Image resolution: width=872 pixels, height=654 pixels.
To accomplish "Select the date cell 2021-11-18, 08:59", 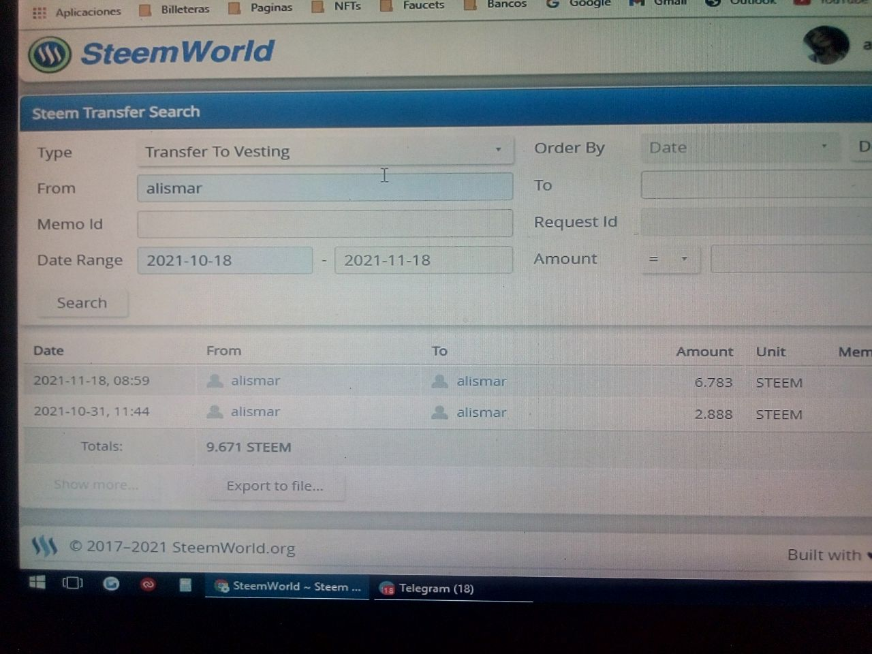I will pyautogui.click(x=91, y=380).
